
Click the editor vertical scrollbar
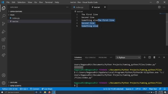tap(167, 30)
